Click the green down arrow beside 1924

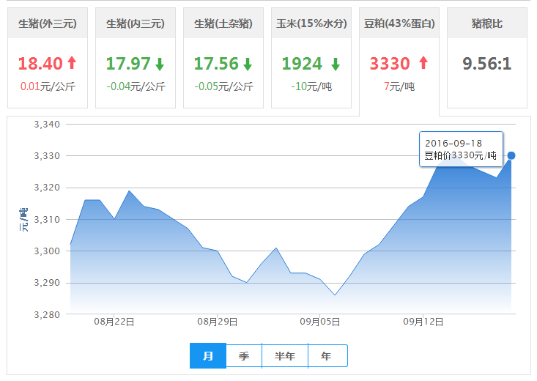coord(336,64)
